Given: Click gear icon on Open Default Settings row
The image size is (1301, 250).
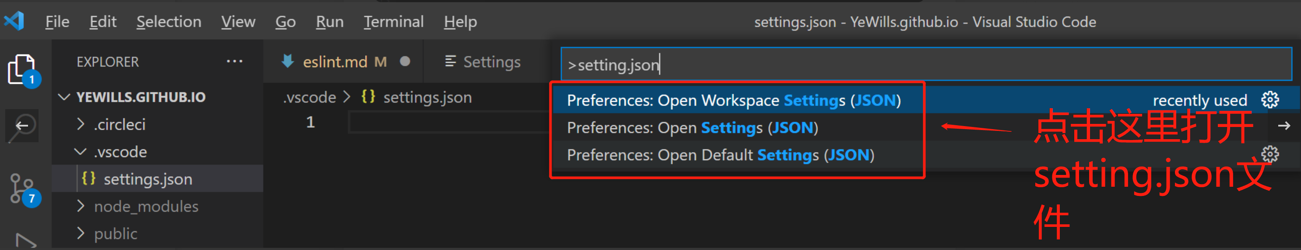Looking at the screenshot, I should (1269, 154).
